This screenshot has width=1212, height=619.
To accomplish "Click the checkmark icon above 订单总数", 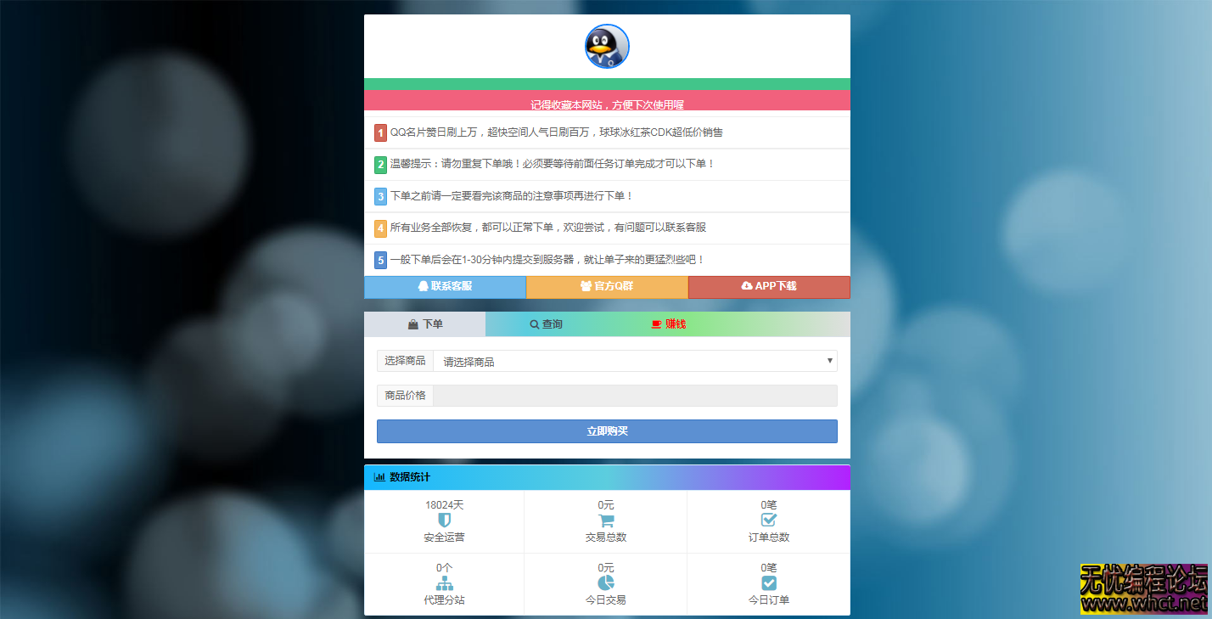I will point(769,520).
